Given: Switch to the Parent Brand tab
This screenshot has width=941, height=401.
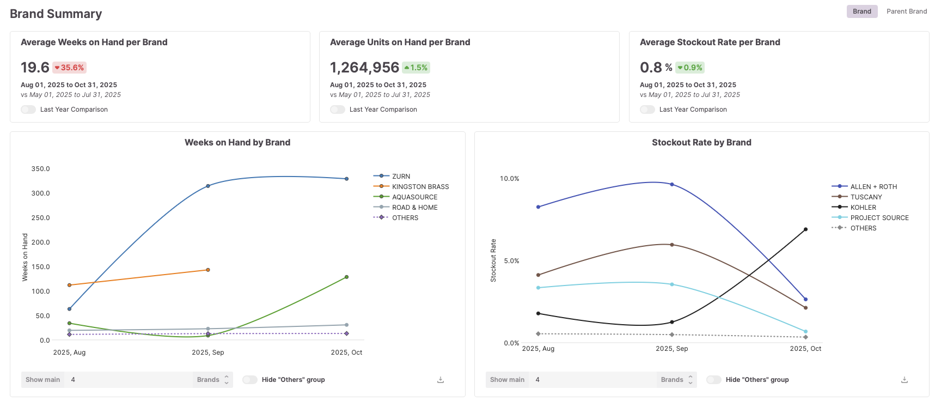Looking at the screenshot, I should point(906,11).
